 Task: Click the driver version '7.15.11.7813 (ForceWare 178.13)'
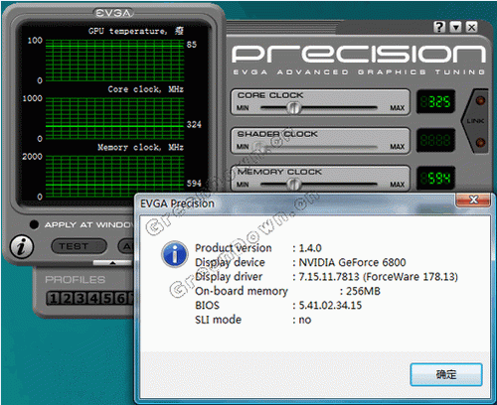379,277
